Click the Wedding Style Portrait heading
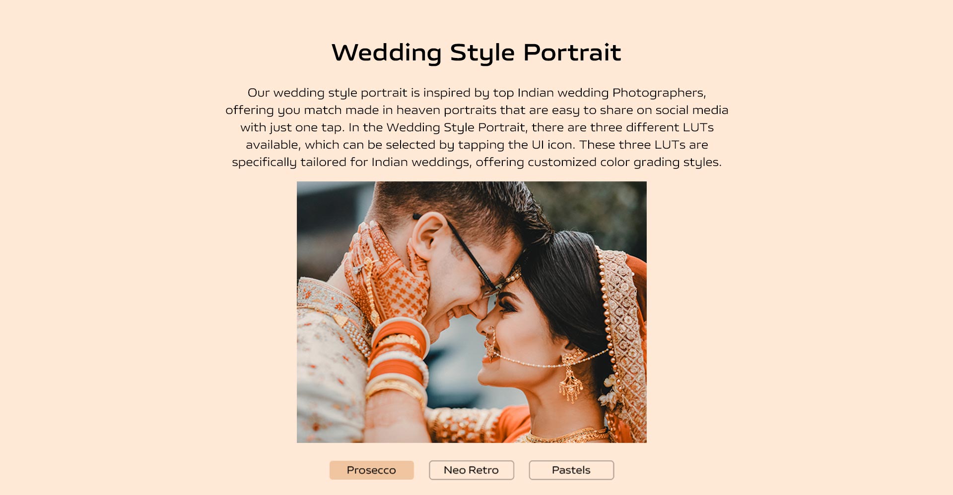Image resolution: width=953 pixels, height=495 pixels. (x=476, y=53)
